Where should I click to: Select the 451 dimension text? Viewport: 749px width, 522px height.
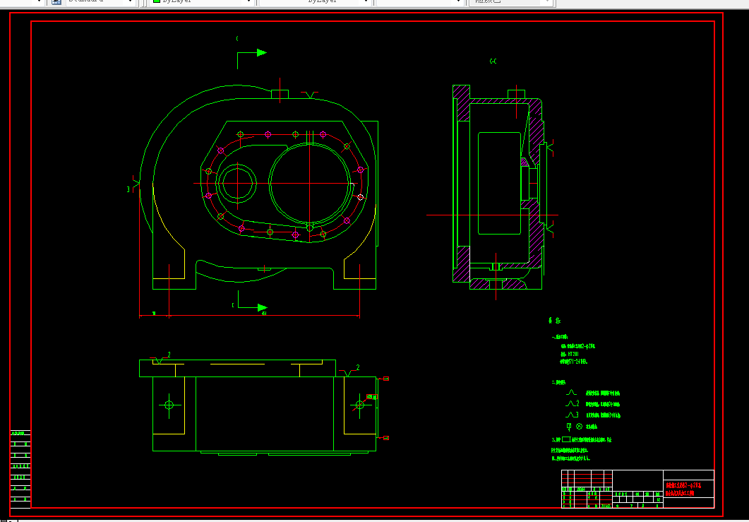pyautogui.click(x=264, y=314)
